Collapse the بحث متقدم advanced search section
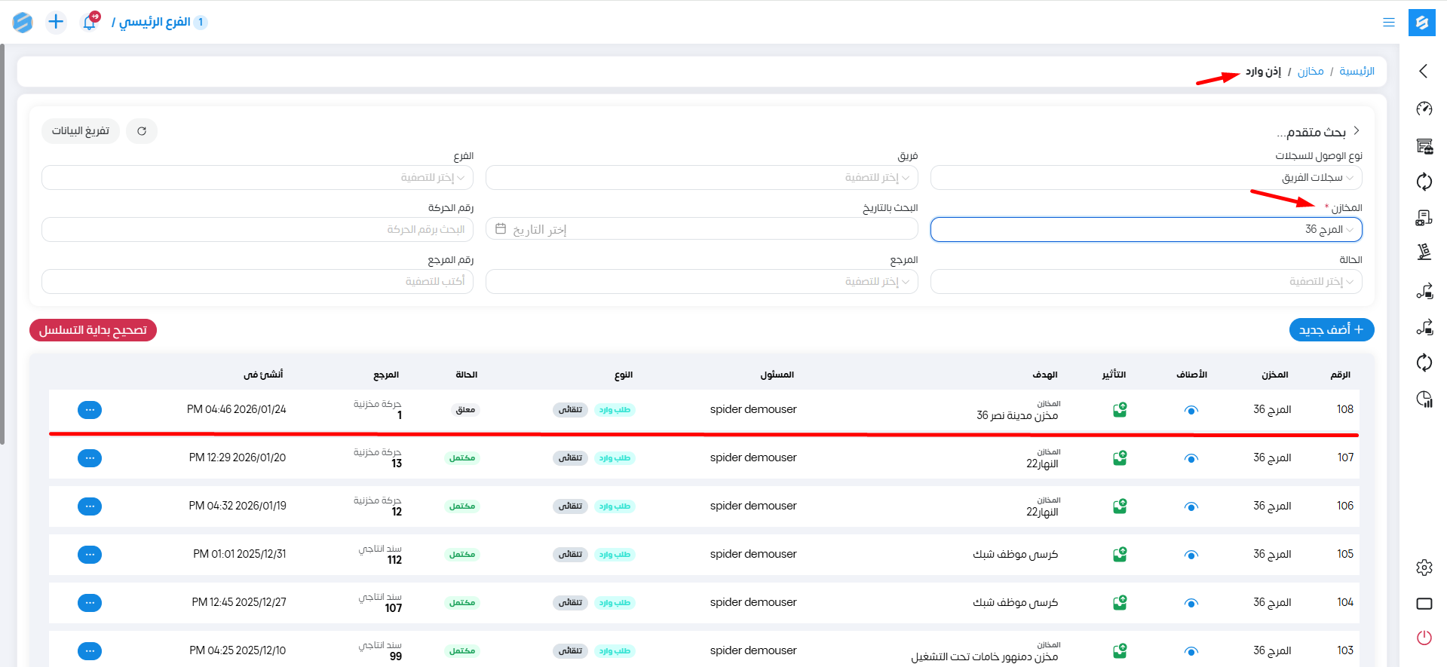The height and width of the screenshot is (667, 1447). click(1356, 131)
